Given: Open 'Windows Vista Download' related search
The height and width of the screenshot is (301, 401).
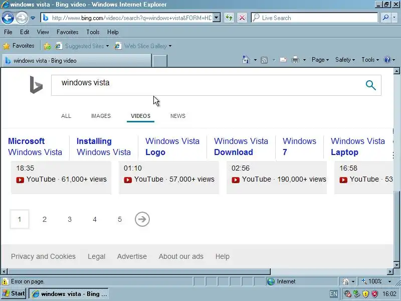Looking at the screenshot, I should click(241, 146).
